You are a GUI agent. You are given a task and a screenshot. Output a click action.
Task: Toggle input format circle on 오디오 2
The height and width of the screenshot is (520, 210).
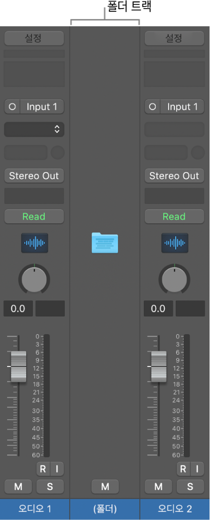(x=153, y=107)
